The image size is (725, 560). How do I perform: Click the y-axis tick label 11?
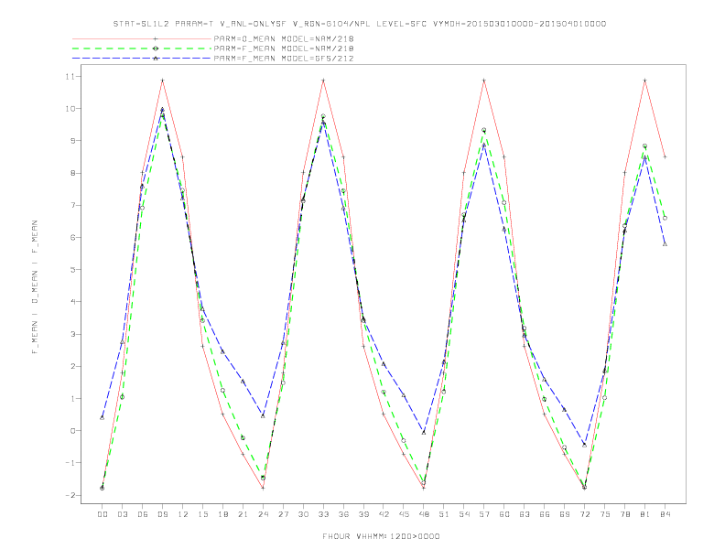click(x=70, y=76)
